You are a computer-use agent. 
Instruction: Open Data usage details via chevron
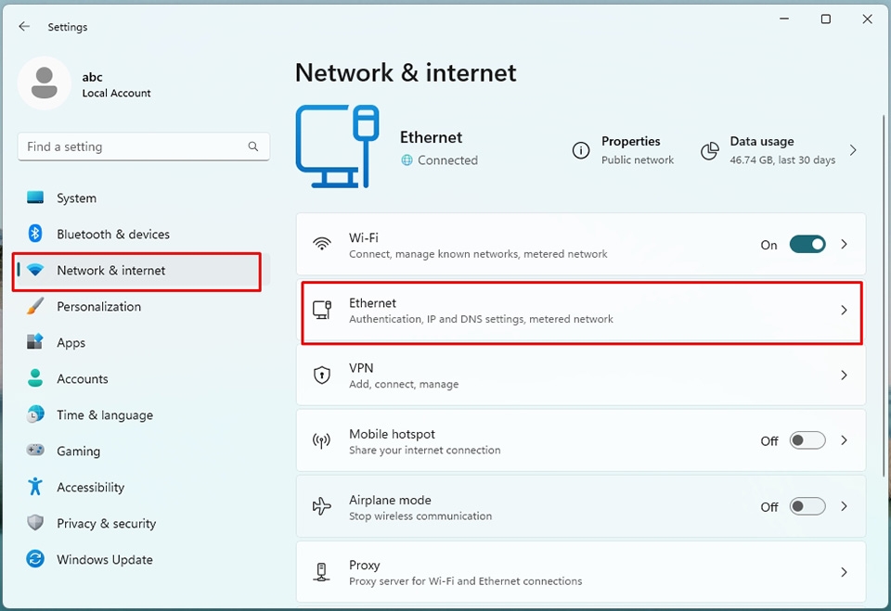(852, 149)
